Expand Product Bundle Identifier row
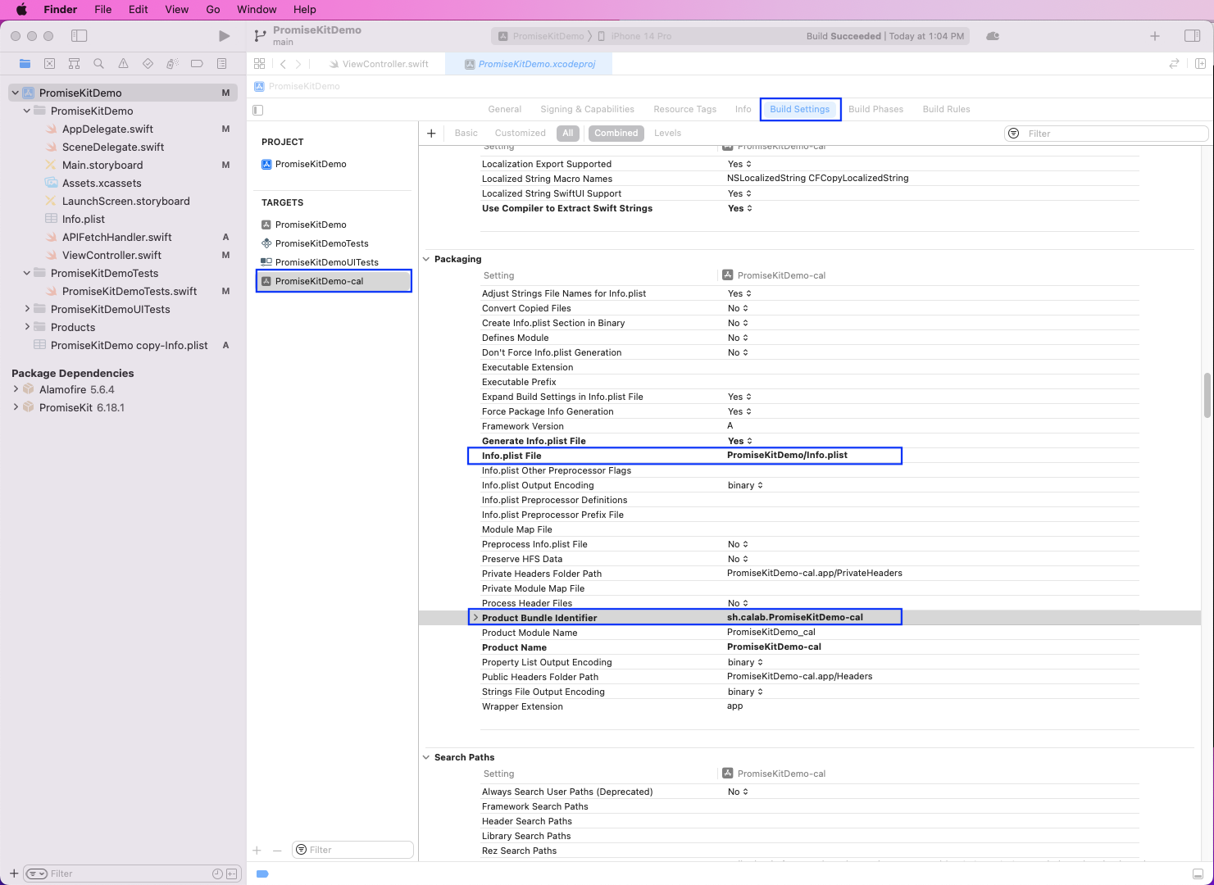Viewport: 1214px width, 885px height. 475,618
